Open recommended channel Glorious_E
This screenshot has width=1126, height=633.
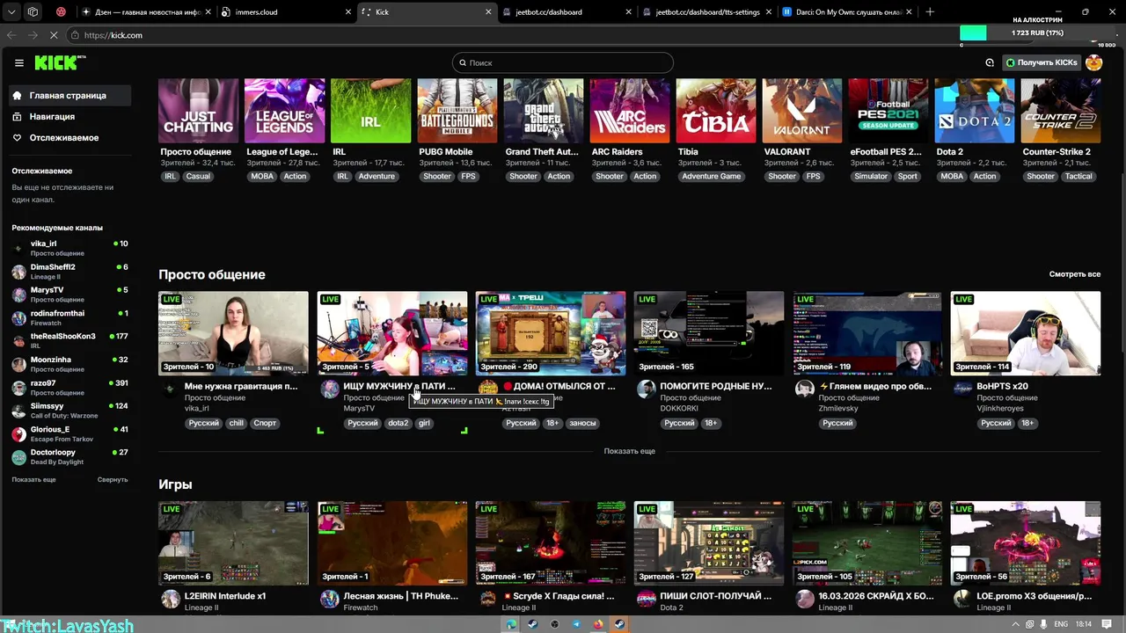[x=70, y=433]
